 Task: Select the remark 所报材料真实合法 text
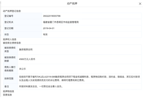[41, 86]
